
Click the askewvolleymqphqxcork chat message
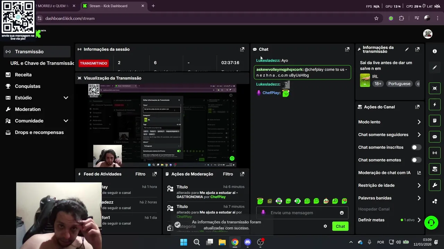302,72
